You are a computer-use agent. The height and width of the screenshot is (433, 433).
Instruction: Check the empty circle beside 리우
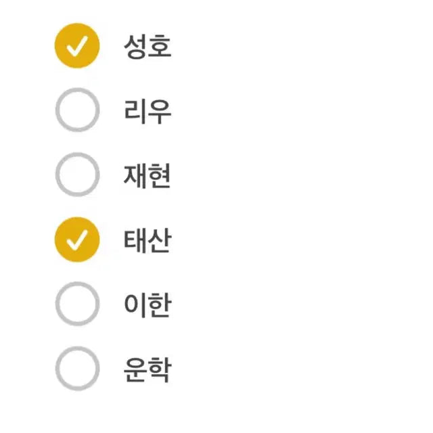[x=77, y=110]
